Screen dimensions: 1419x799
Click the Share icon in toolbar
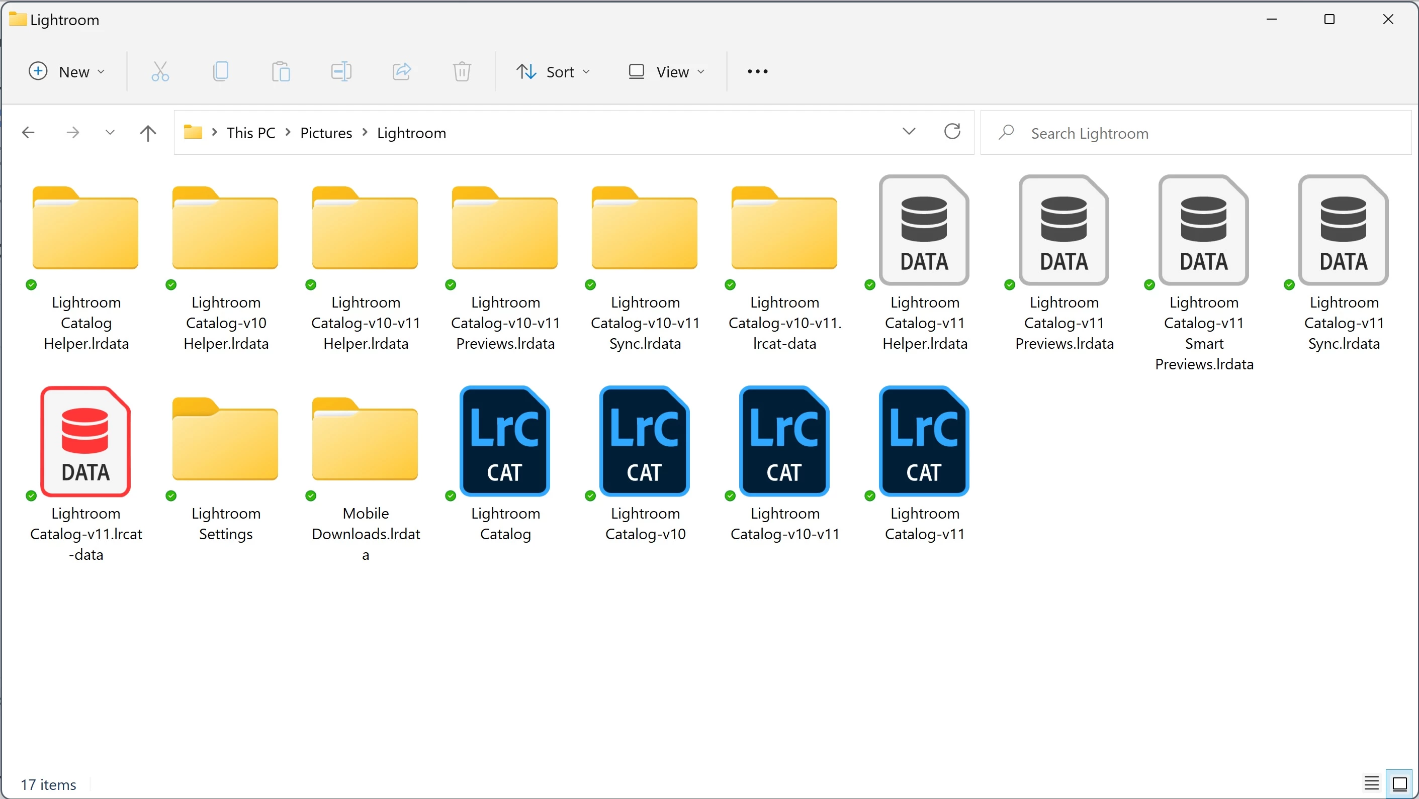pos(402,71)
